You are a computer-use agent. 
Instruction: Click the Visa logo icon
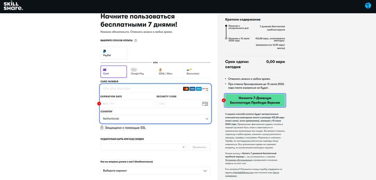[x=192, y=89]
